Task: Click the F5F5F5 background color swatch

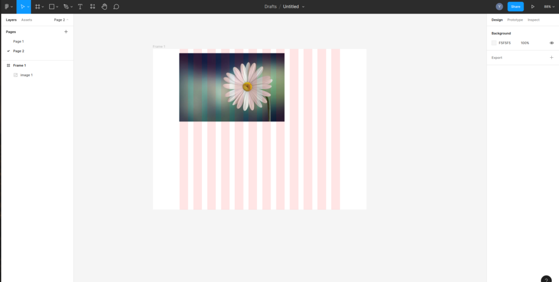Action: click(494, 42)
